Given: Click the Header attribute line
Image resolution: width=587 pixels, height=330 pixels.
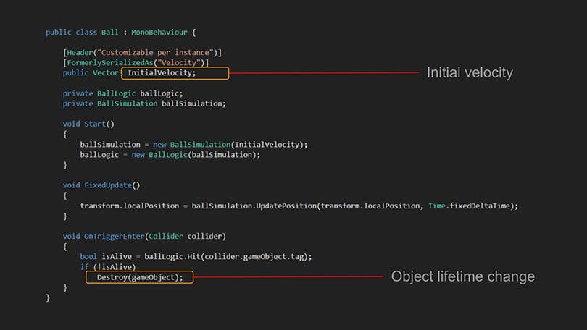Looking at the screenshot, I should point(142,53).
